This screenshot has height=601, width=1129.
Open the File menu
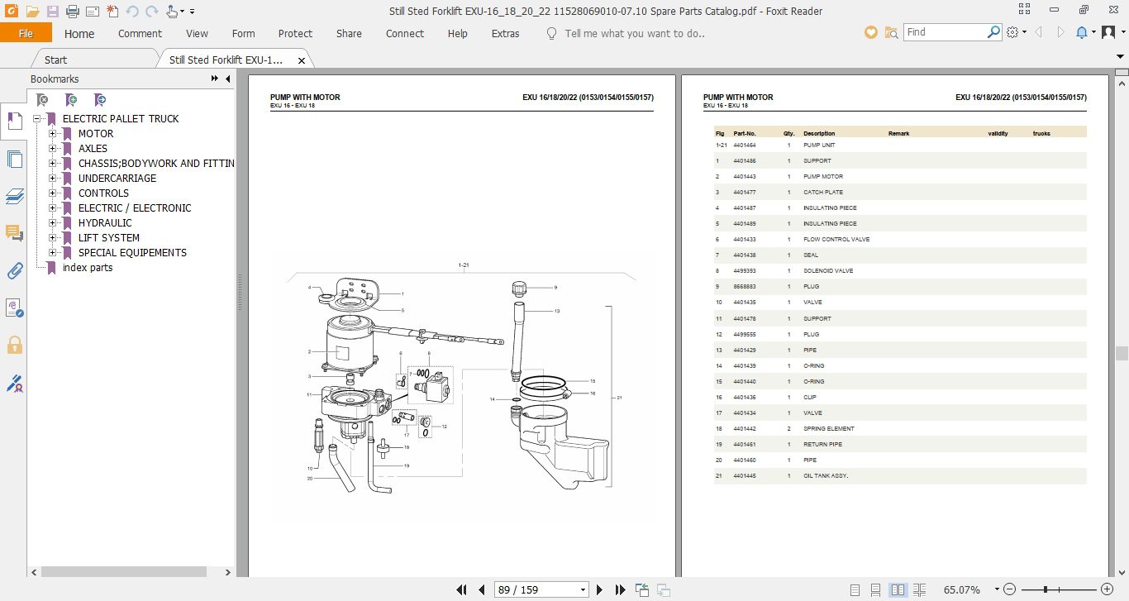tap(26, 33)
